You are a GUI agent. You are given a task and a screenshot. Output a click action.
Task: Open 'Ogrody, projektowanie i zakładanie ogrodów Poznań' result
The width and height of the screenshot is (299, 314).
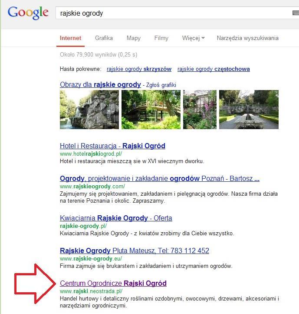coord(160,178)
